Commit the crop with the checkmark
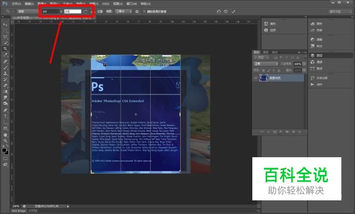The image size is (355, 214). 233,11
